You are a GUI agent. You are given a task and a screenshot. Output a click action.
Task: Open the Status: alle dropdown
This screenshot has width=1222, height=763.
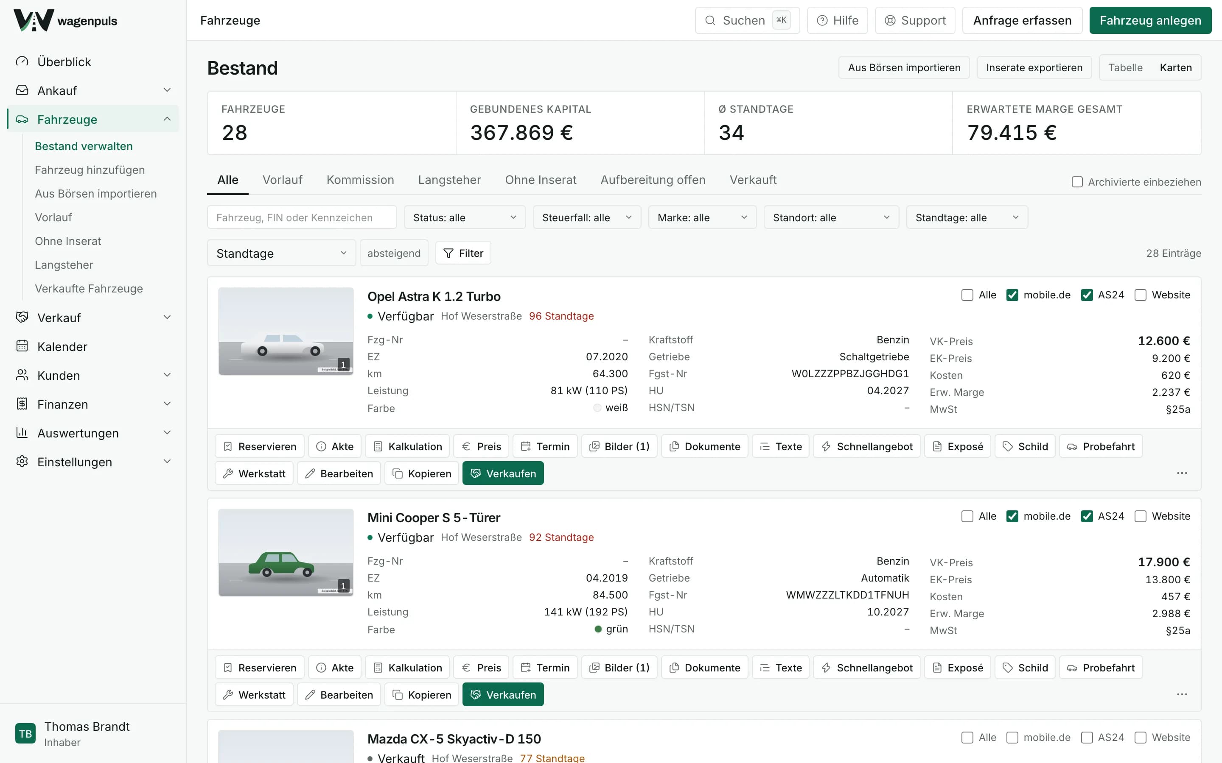[x=465, y=217]
